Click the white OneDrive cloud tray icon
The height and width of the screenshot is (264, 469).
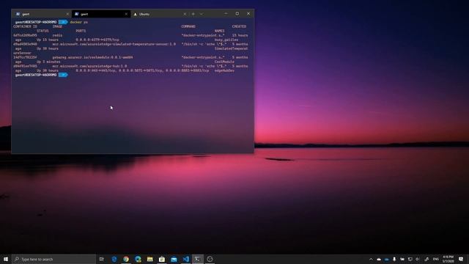379,259
